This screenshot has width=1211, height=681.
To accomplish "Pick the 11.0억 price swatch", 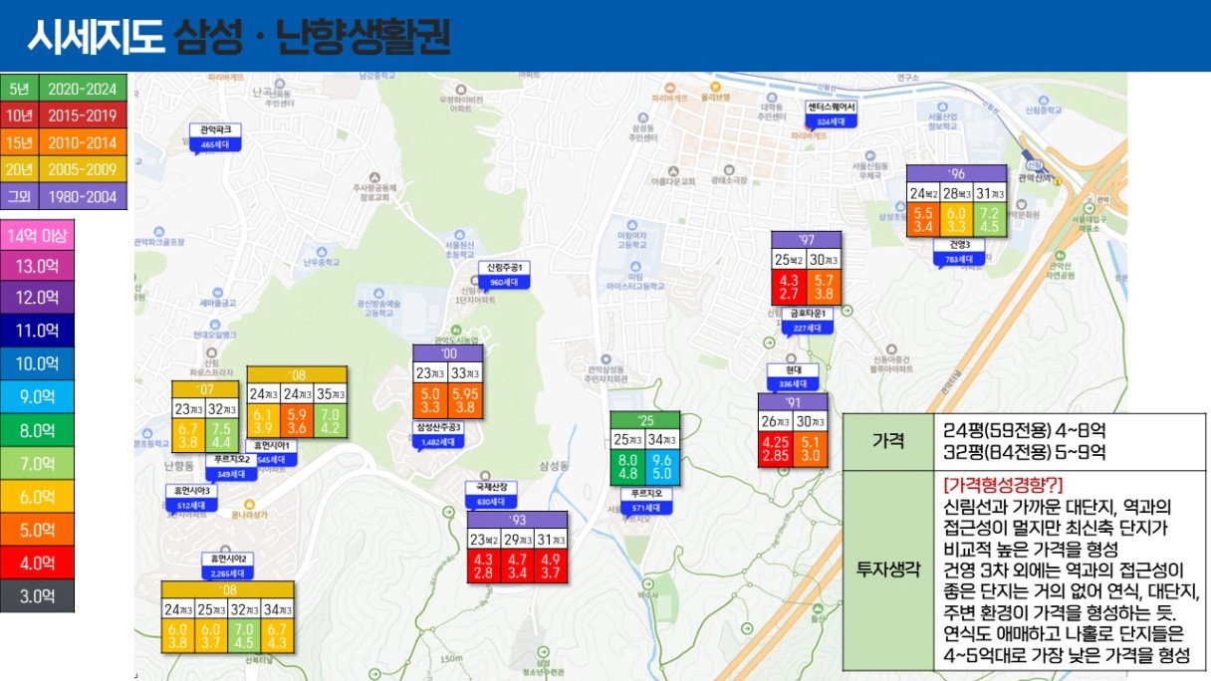I will click(38, 332).
